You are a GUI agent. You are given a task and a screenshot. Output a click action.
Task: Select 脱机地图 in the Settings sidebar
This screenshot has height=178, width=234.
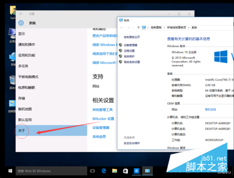point(25,109)
